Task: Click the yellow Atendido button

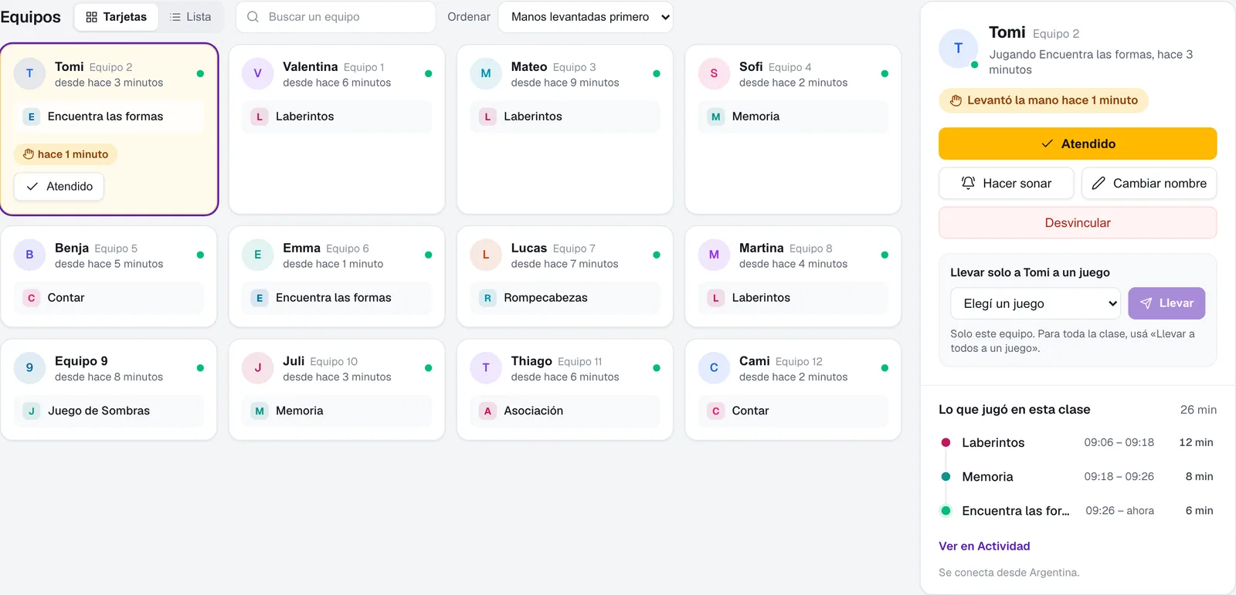Action: tap(1078, 144)
